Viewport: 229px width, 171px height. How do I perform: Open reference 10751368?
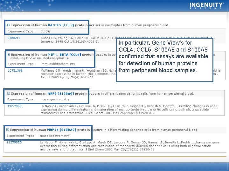pos(15,71)
